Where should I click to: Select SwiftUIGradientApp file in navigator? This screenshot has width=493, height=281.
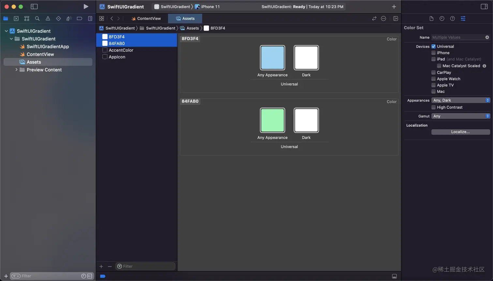[x=48, y=47]
